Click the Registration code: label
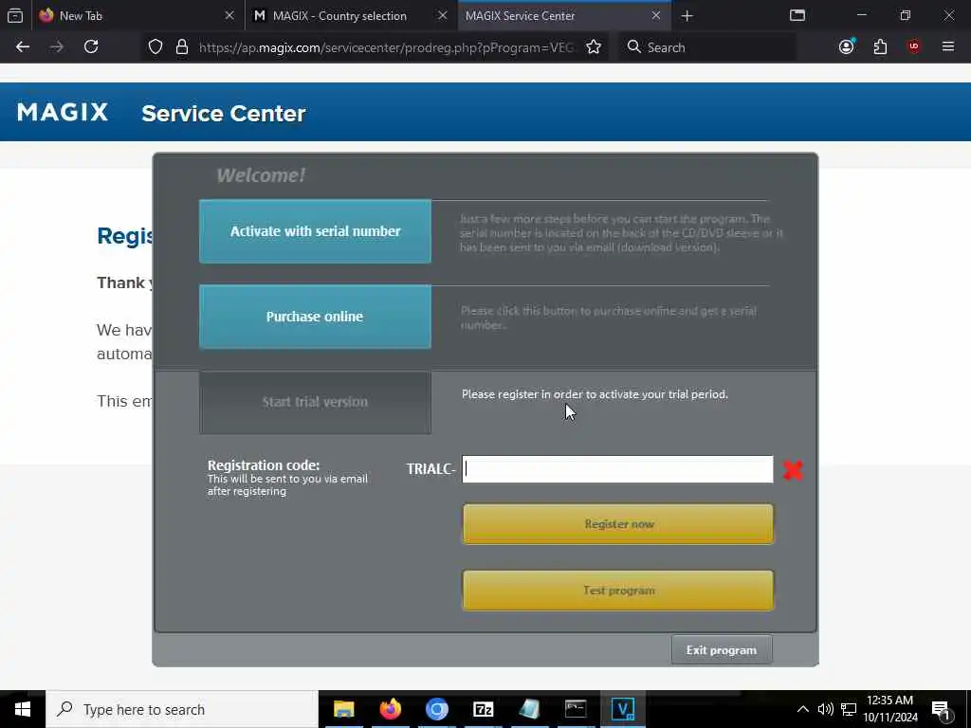971x728 pixels. [264, 464]
